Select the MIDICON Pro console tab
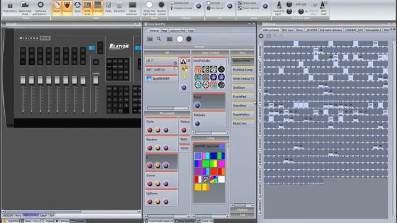 pos(30,216)
